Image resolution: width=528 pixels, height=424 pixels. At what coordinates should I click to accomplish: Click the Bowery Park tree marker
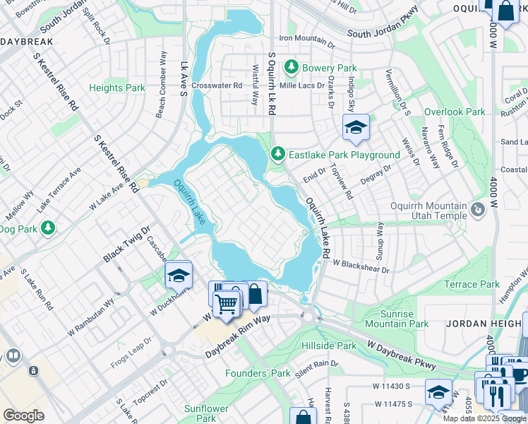click(292, 67)
